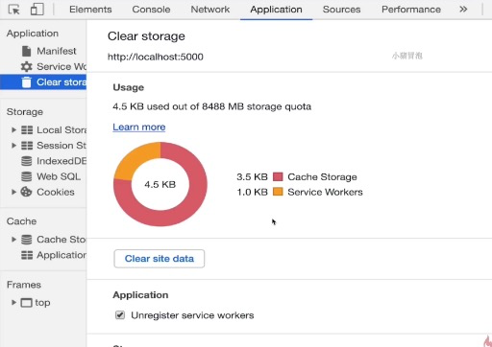The image size is (492, 347).
Task: Switch to the Console tab
Action: (x=151, y=10)
